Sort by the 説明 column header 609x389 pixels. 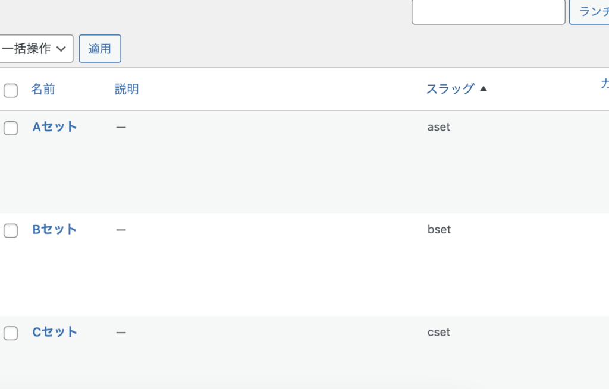pos(127,89)
